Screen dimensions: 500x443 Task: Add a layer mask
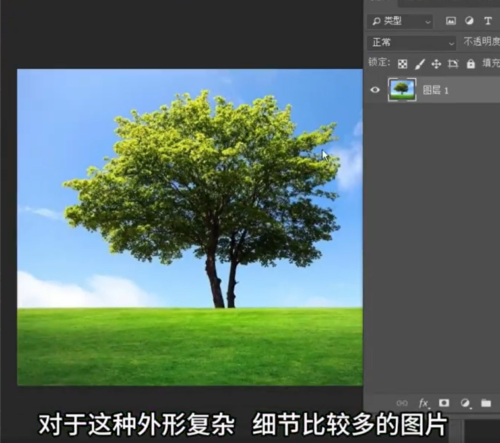point(444,403)
